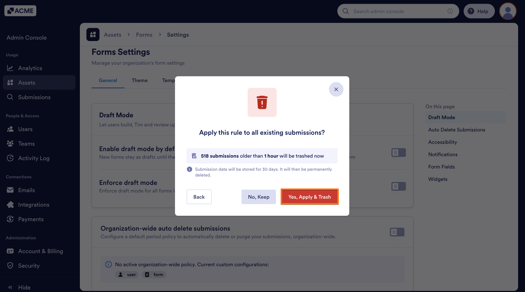This screenshot has height=292, width=525.
Task: Confirm with Yes, Apply & Trash
Action: tap(310, 197)
